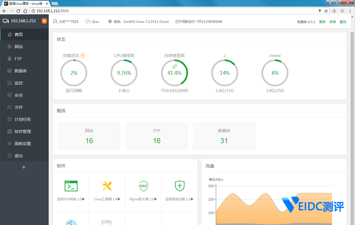
Task: Click the Linux工具箱 wrench icon
Action: tap(107, 186)
